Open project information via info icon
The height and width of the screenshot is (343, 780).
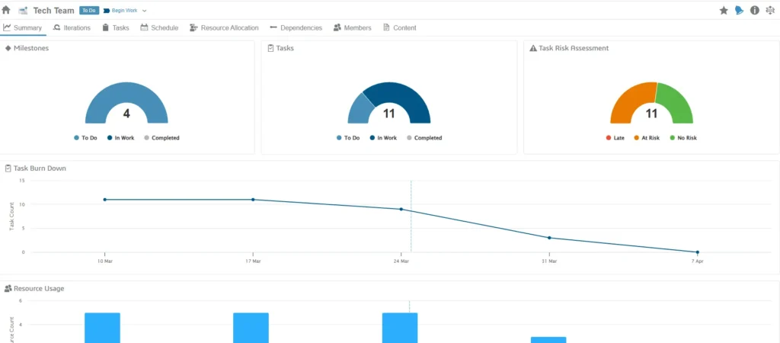(754, 11)
